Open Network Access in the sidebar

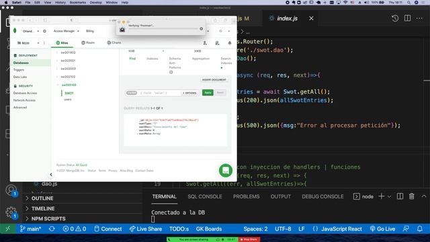tap(24, 100)
